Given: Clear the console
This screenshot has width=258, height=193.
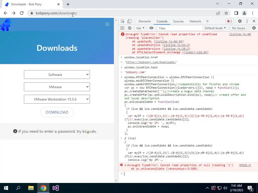Looking at the screenshot, I should [x=130, y=28].
